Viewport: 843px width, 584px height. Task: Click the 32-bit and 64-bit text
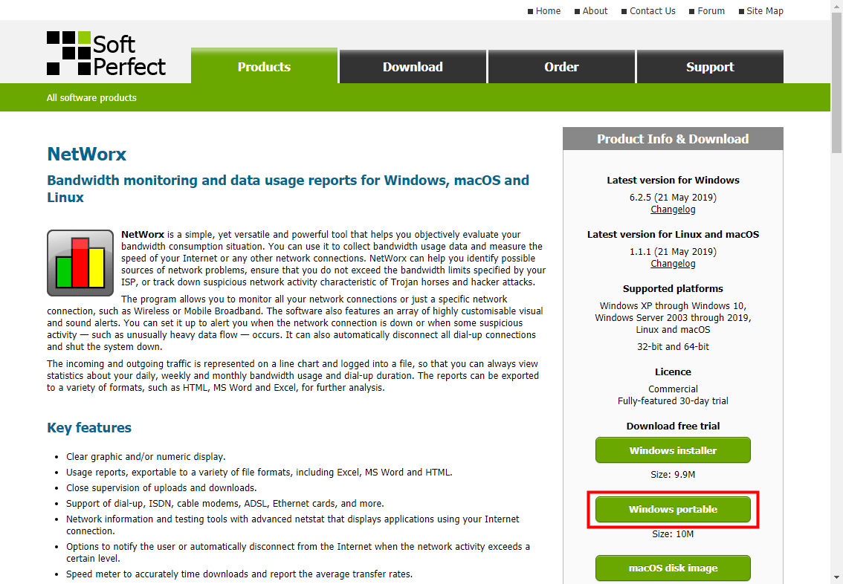pos(673,346)
